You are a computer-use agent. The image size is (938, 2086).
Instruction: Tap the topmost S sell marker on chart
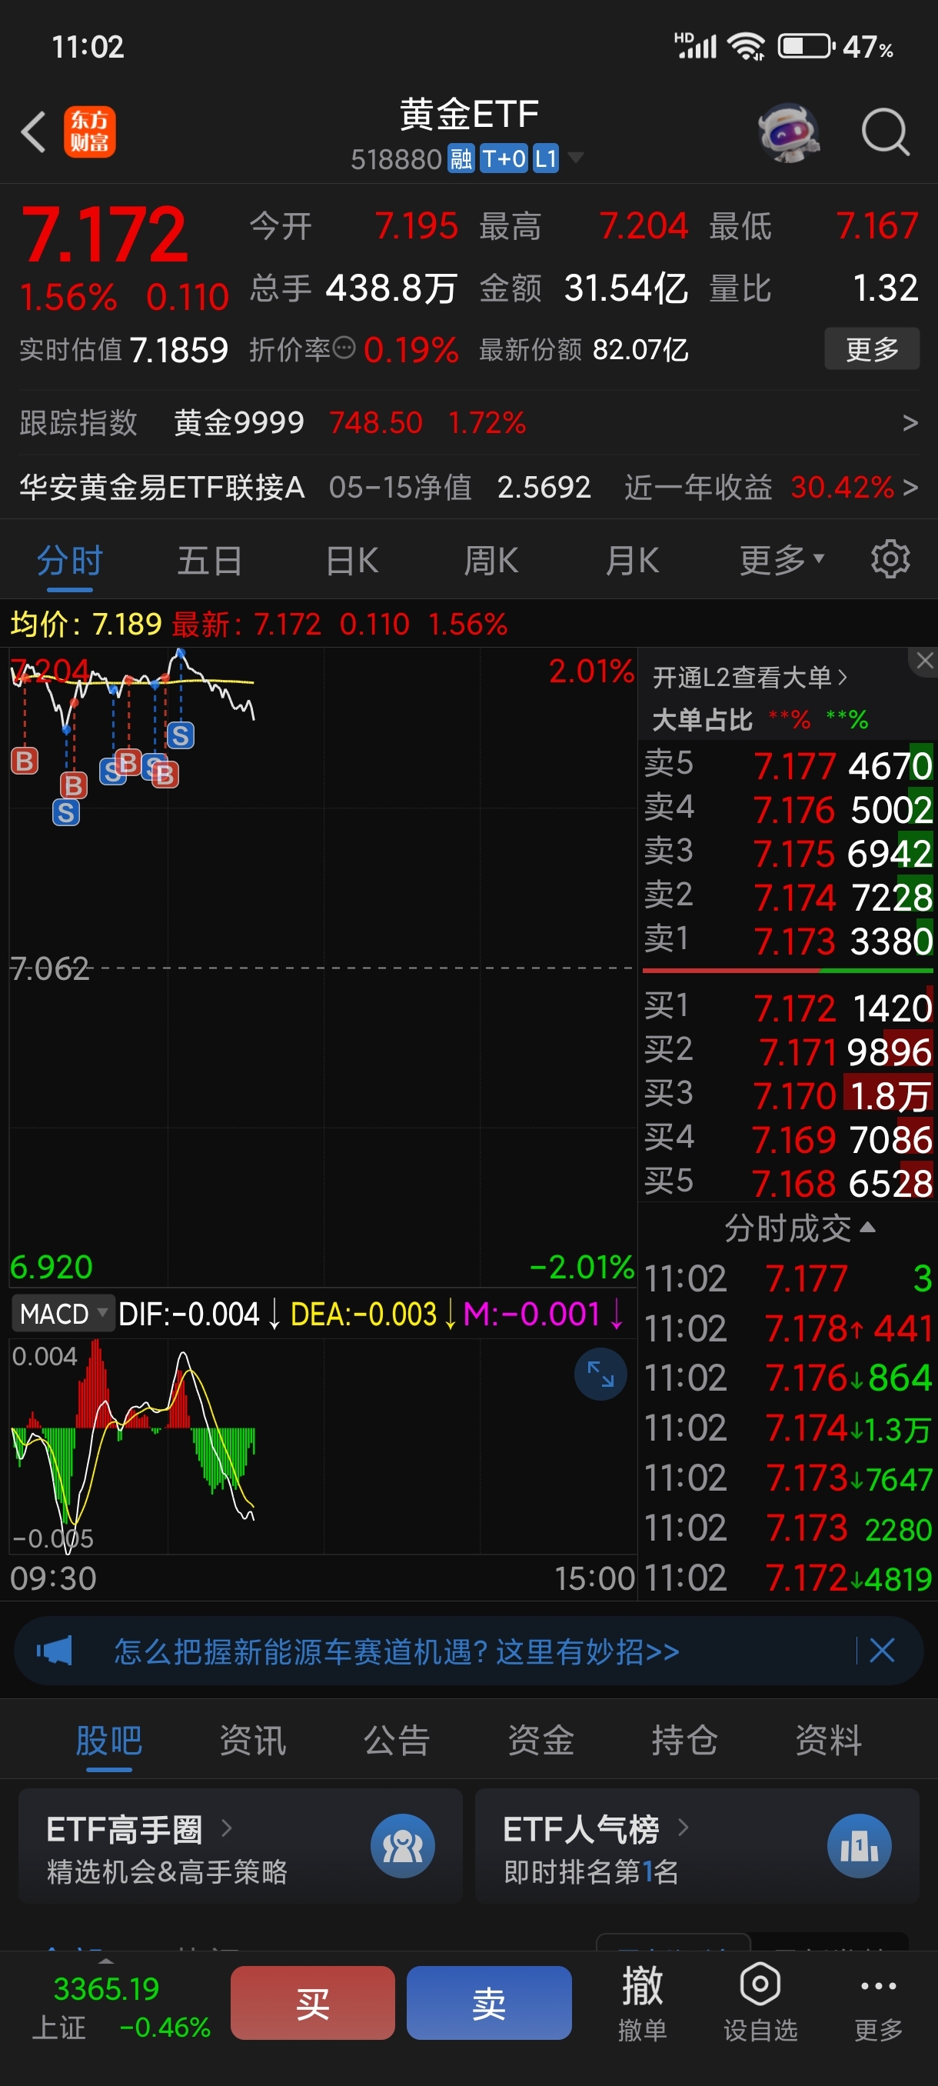coord(180,735)
